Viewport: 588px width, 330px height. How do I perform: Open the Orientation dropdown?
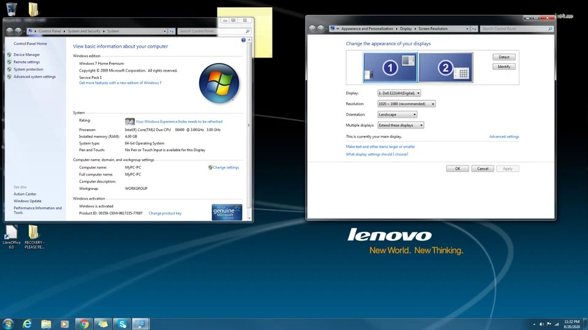point(398,114)
